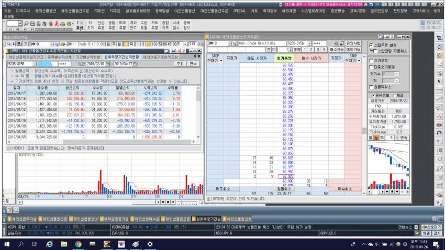Image resolution: width=445 pixels, height=250 pixels.
Task: Select the 2019/04/16 row in P&L table
Action: (x=94, y=99)
